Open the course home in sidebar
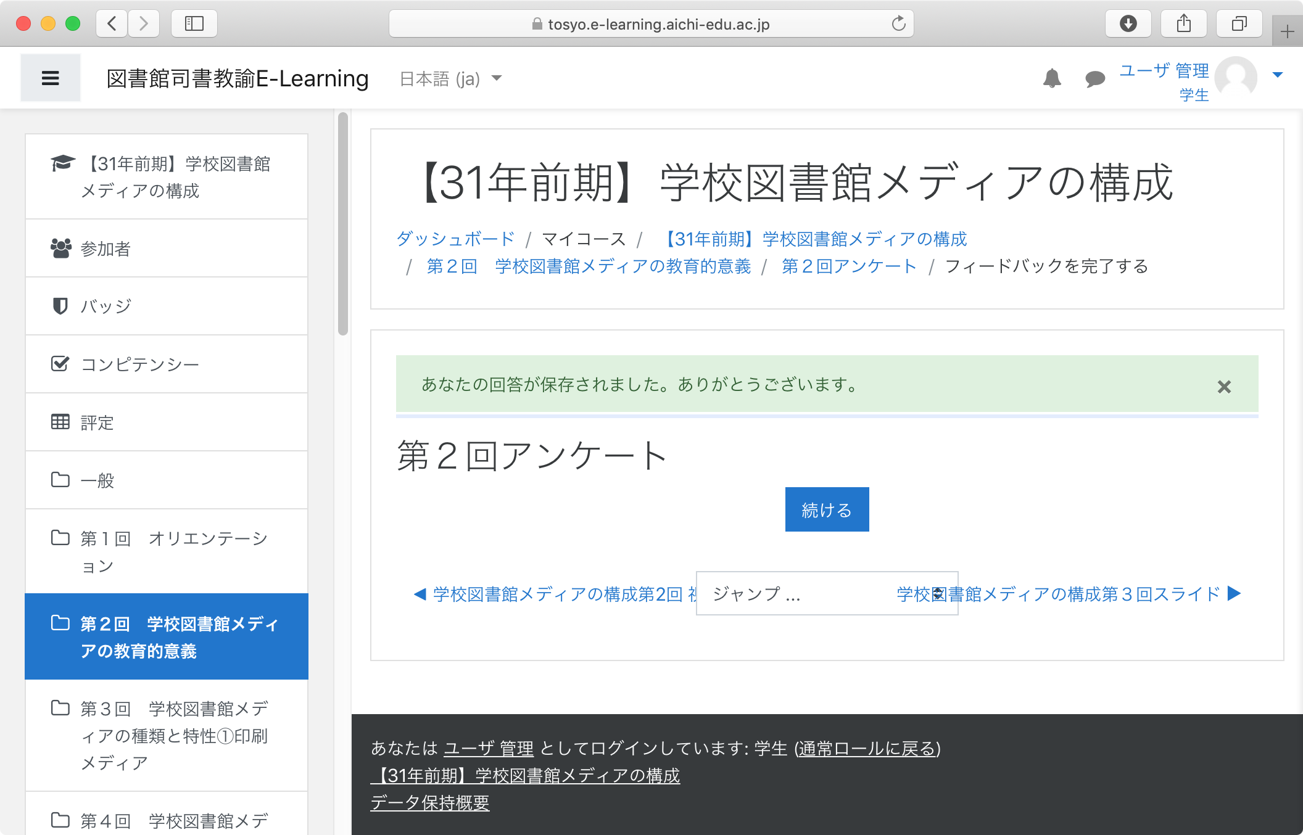 [167, 177]
